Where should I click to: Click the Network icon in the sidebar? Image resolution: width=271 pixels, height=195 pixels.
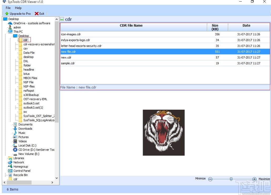pyautogui.click(x=10, y=162)
